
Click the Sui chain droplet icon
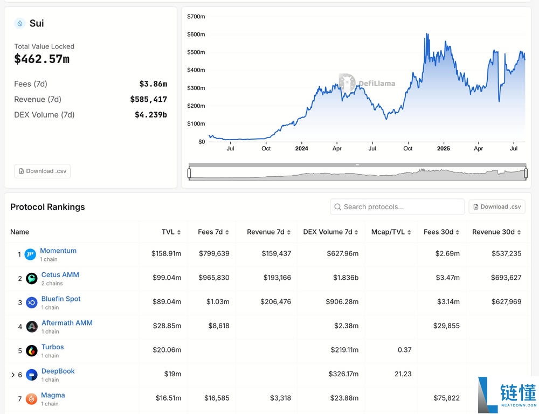20,23
